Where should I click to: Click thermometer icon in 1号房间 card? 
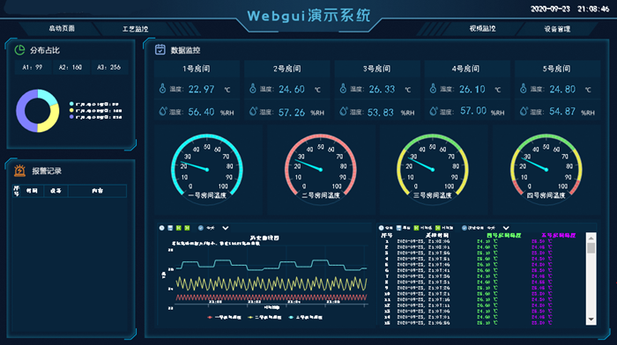coord(162,88)
